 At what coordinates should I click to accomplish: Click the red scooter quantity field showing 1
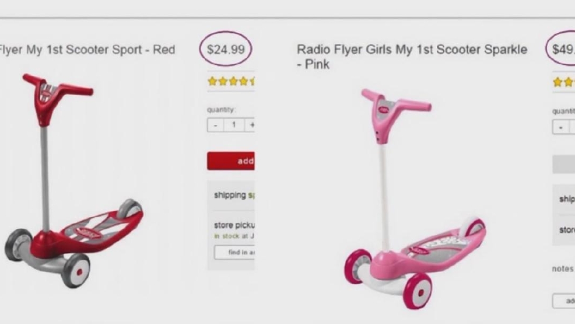coord(234,125)
